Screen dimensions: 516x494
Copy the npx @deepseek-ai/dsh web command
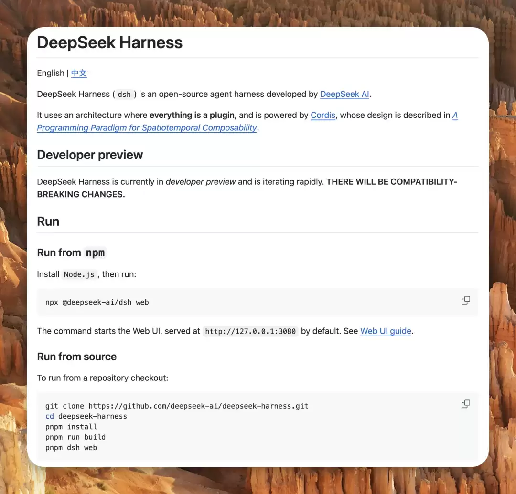(x=466, y=300)
